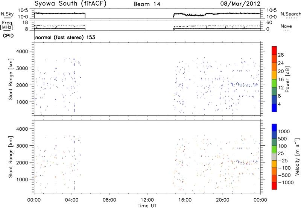The height and width of the screenshot is (208, 301).
Task: Click the '12' Power colorbar value
Action: point(281,88)
